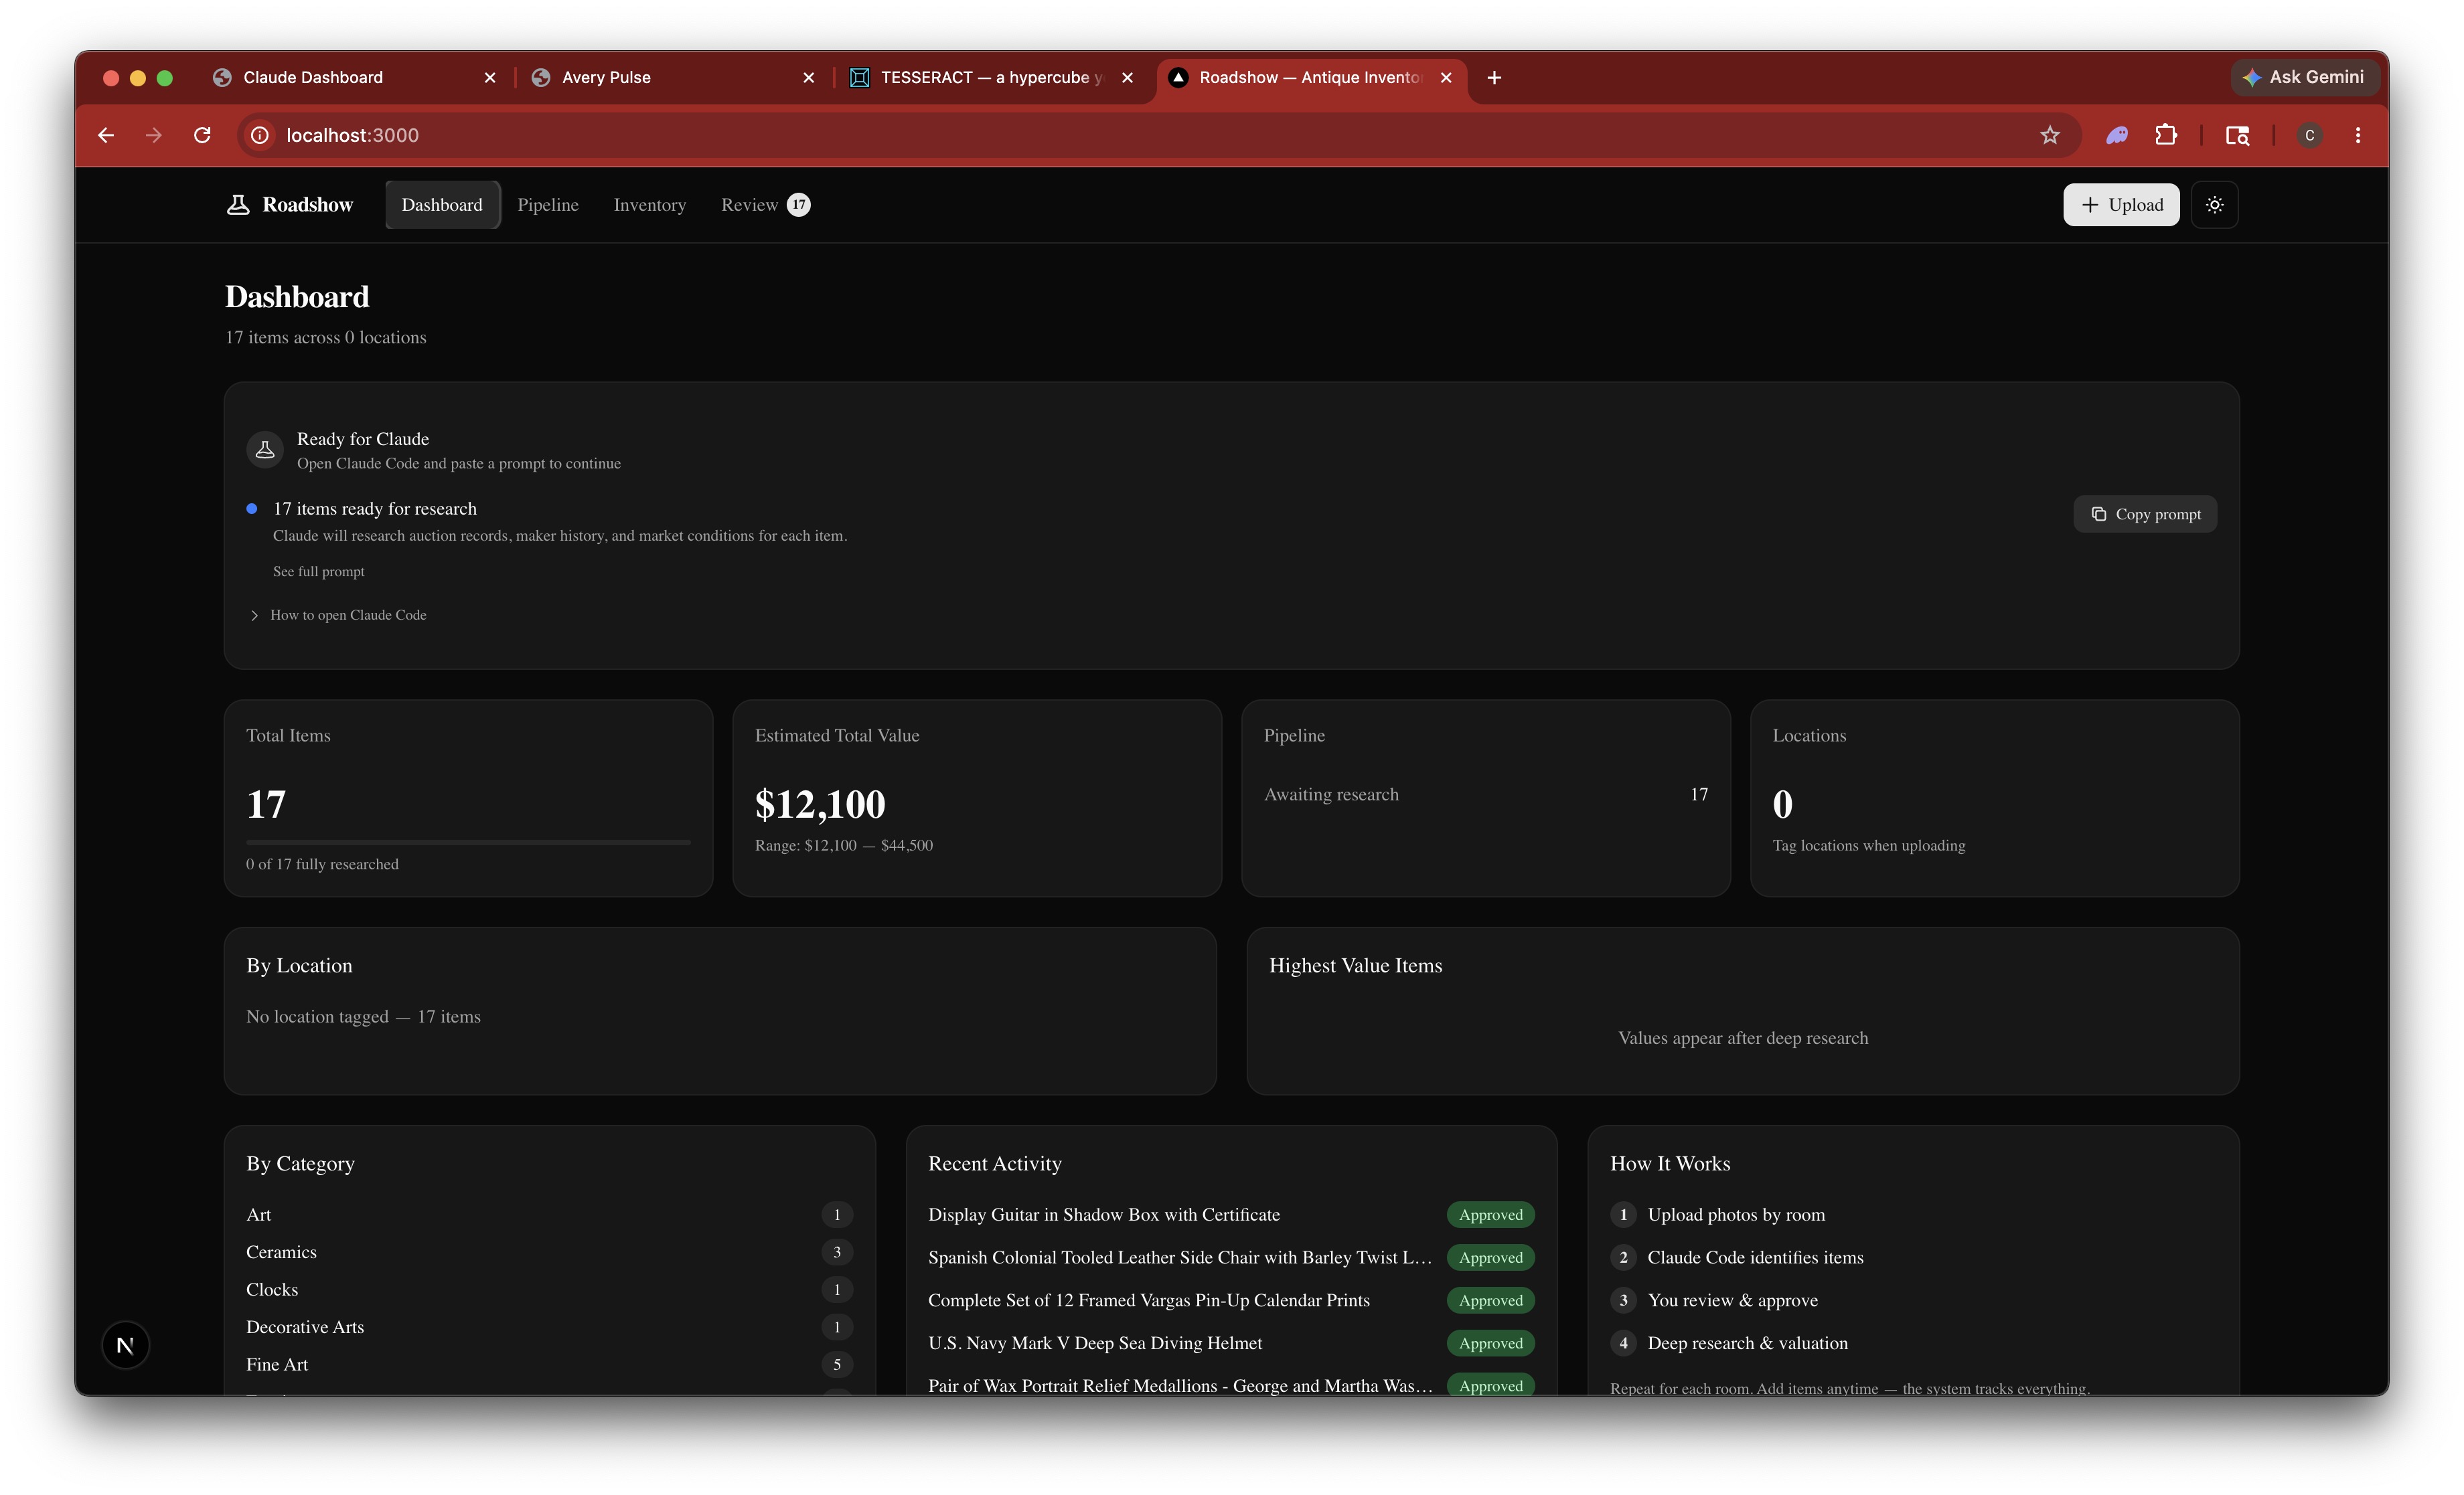The width and height of the screenshot is (2464, 1495).
Task: Click step 2 Claude Code identifies items
Action: click(1737, 1257)
